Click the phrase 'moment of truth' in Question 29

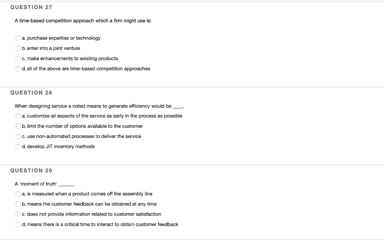point(37,184)
